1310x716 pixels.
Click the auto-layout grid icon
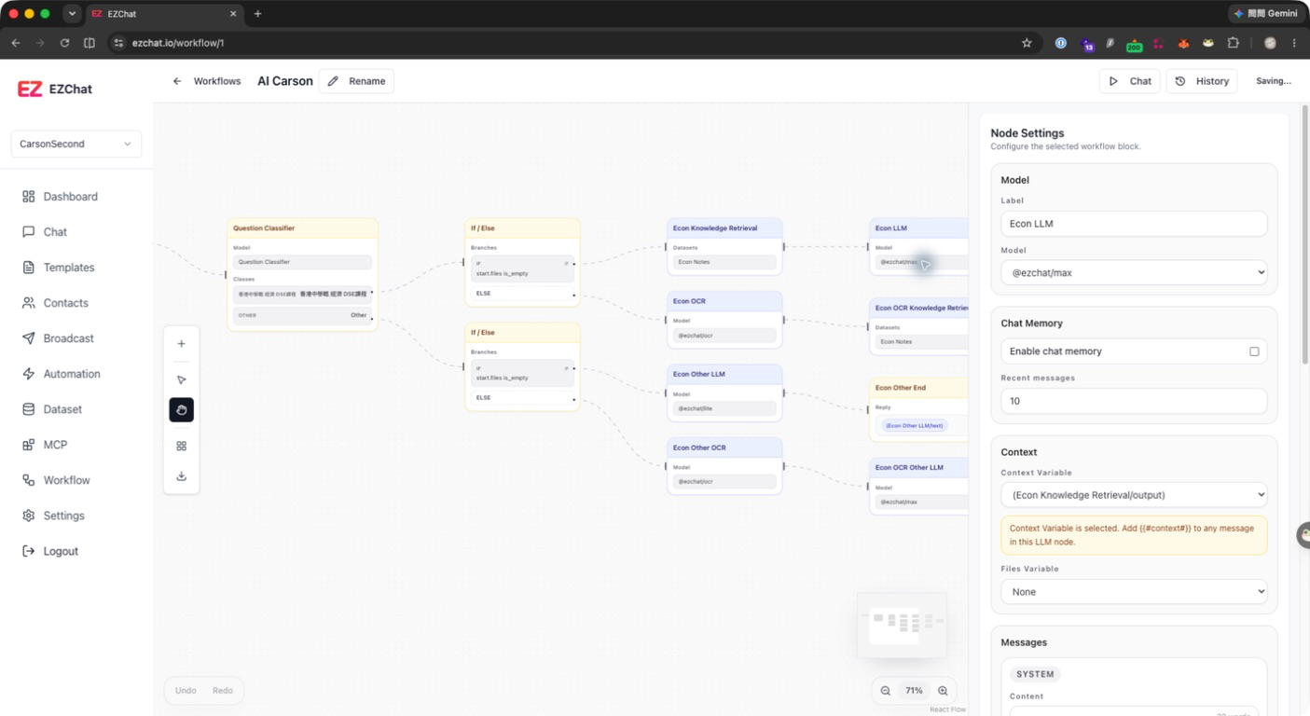pos(181,446)
